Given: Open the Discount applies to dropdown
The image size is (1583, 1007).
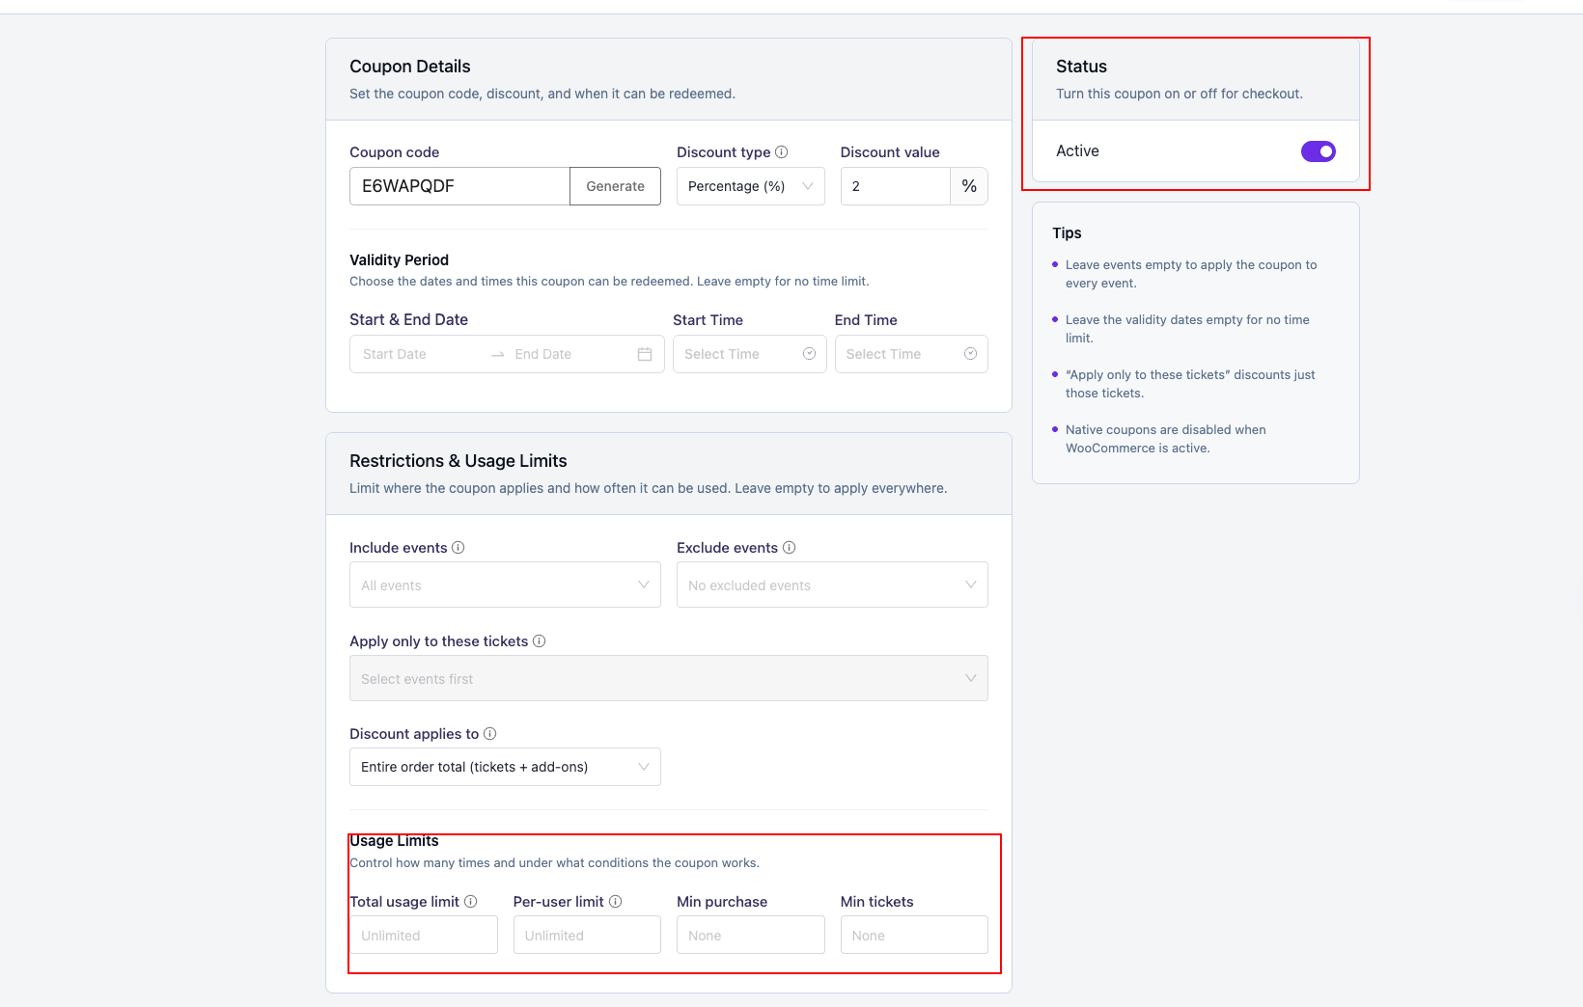Looking at the screenshot, I should pos(505,767).
